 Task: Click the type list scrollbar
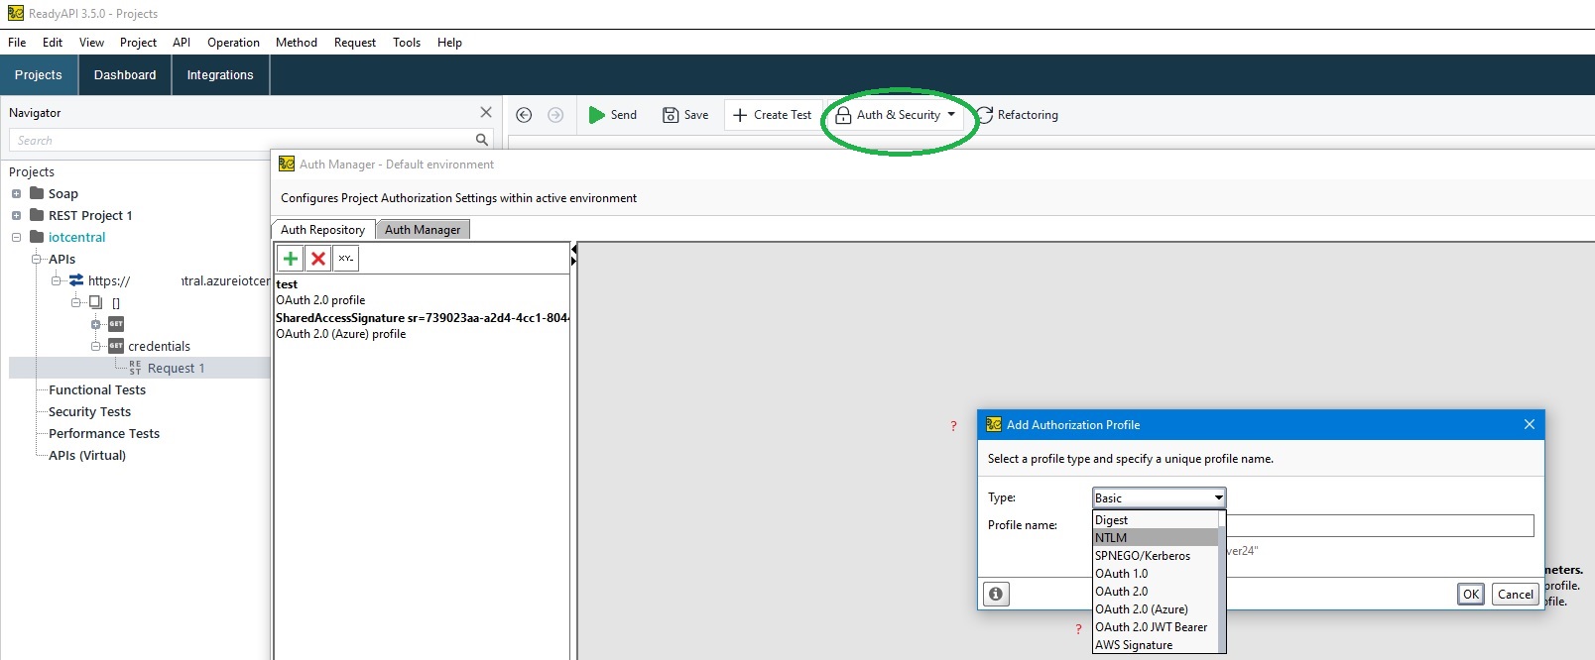(x=1222, y=582)
